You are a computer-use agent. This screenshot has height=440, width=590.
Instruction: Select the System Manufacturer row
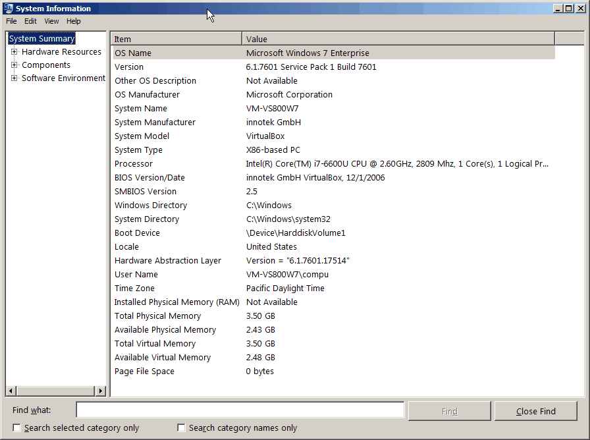334,123
